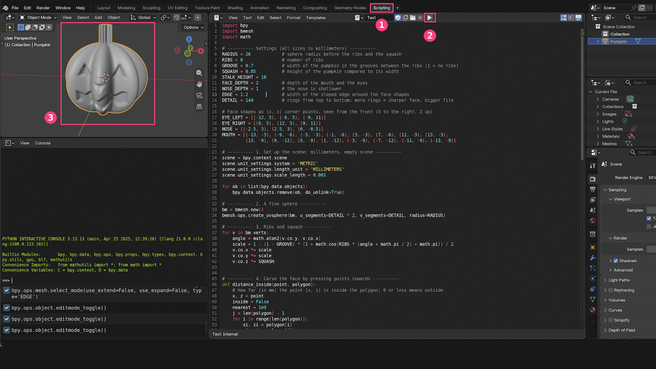Open the Material properties tab

pyautogui.click(x=593, y=309)
